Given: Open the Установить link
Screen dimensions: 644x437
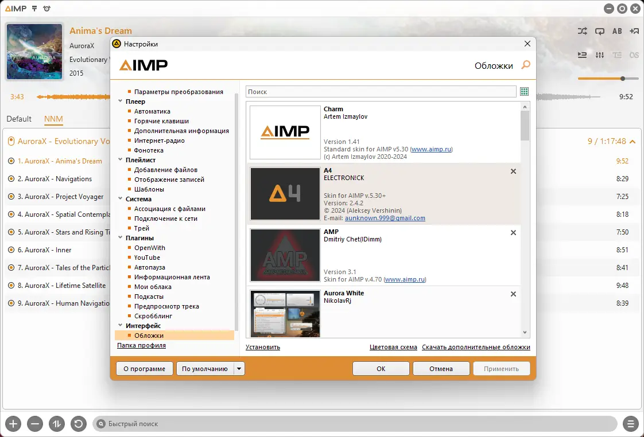Looking at the screenshot, I should [263, 347].
